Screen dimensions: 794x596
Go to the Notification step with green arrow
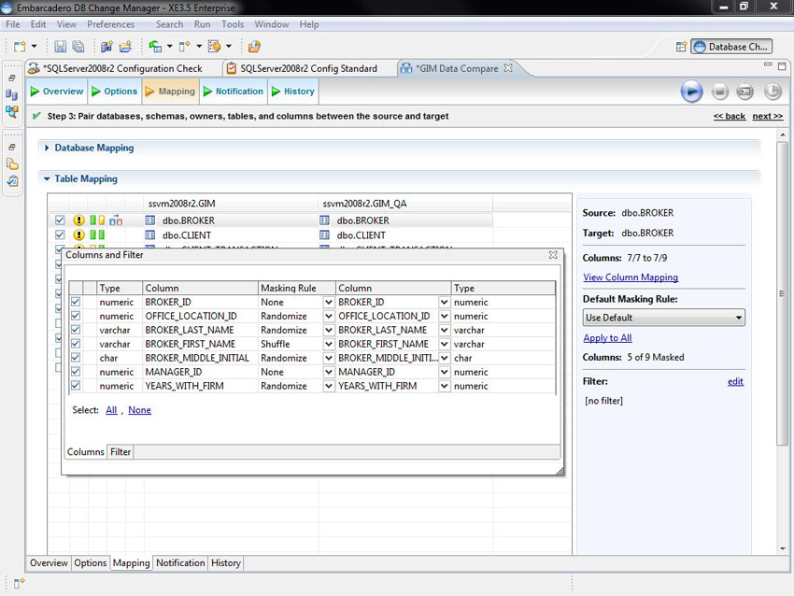point(234,92)
